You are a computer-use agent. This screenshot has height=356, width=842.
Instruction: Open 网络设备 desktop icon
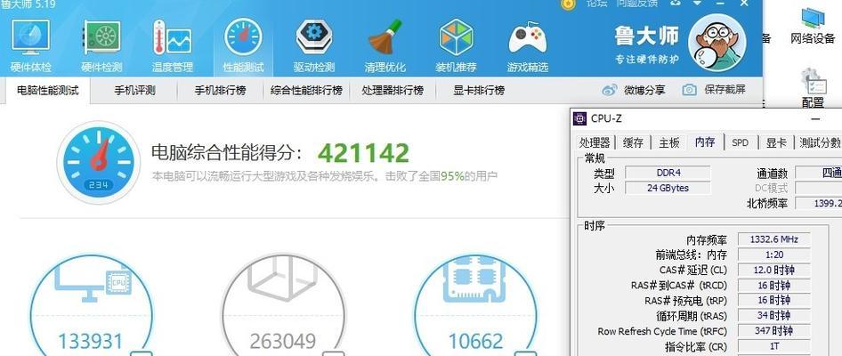point(813,24)
